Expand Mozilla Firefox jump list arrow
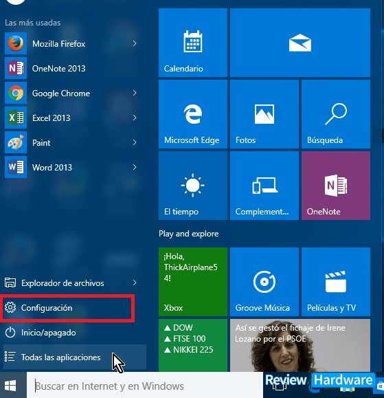The height and width of the screenshot is (398, 384). pyautogui.click(x=135, y=43)
